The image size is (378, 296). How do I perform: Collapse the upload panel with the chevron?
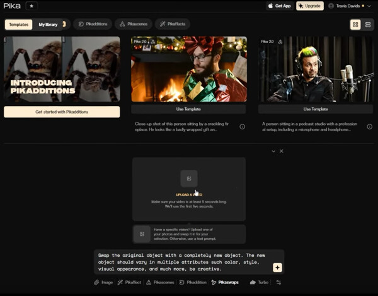(x=273, y=151)
